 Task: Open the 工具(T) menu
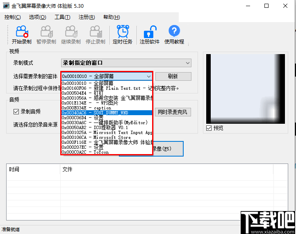[62, 17]
